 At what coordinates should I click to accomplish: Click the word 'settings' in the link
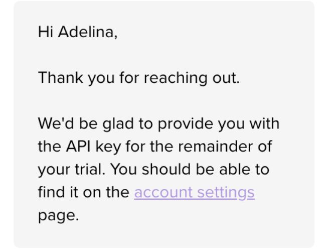tap(226, 192)
